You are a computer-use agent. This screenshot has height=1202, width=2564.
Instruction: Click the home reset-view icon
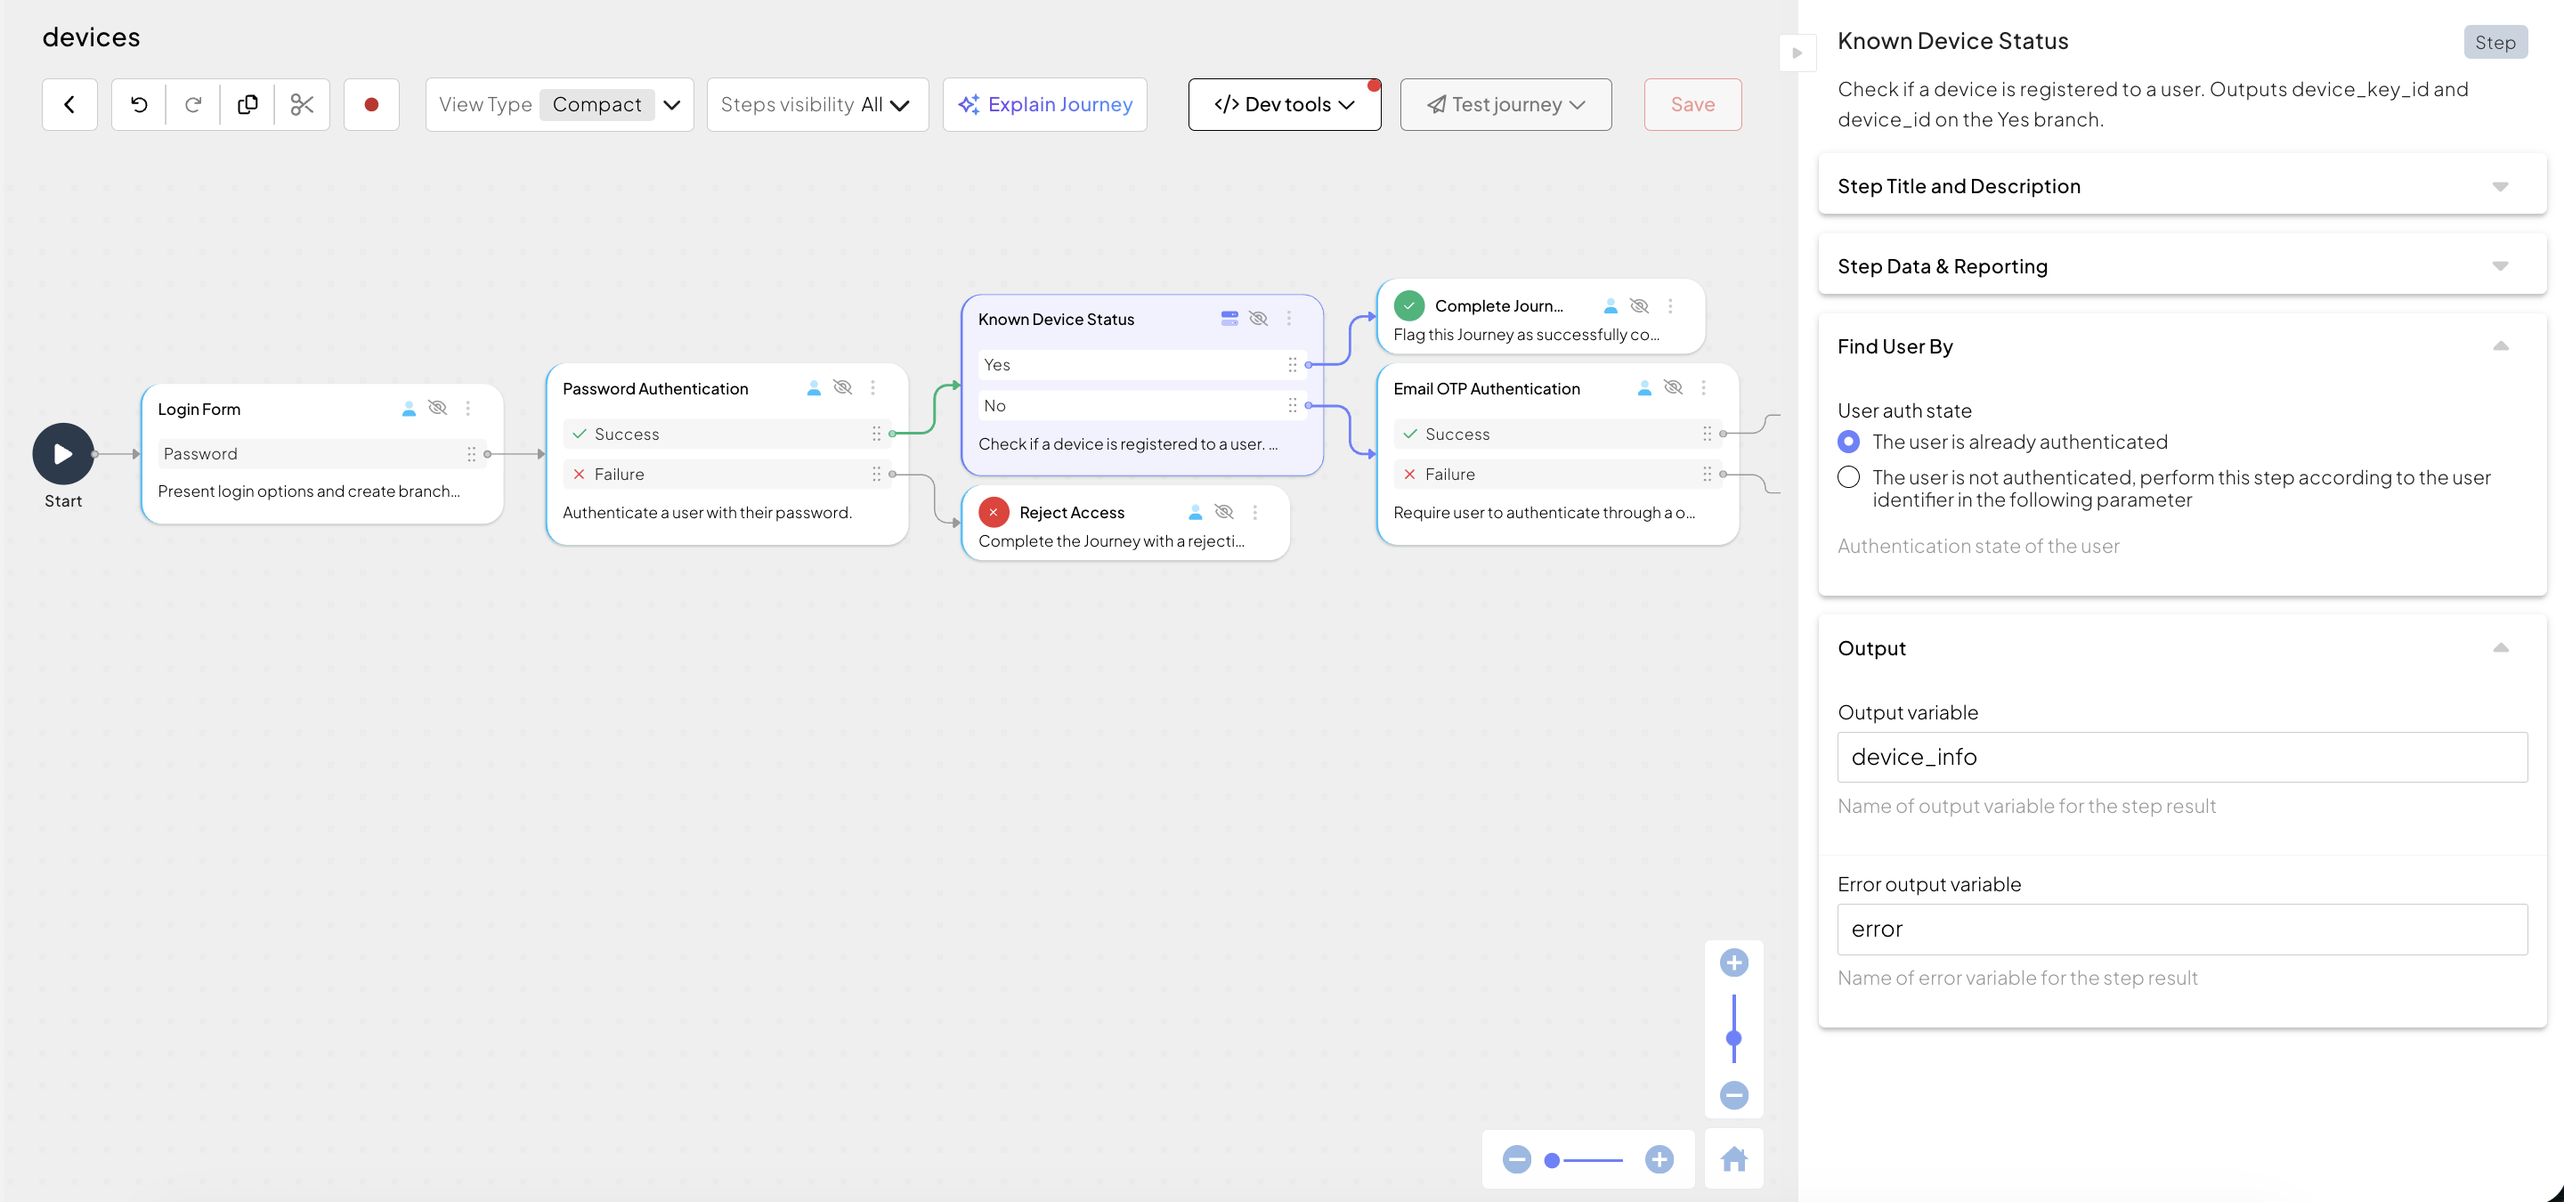pos(1734,1159)
